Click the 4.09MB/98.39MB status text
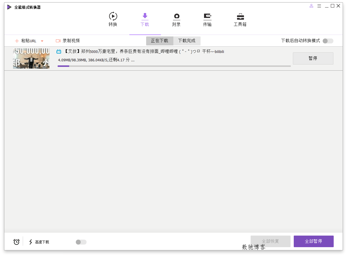The width and height of the screenshot is (347, 257). point(96,60)
